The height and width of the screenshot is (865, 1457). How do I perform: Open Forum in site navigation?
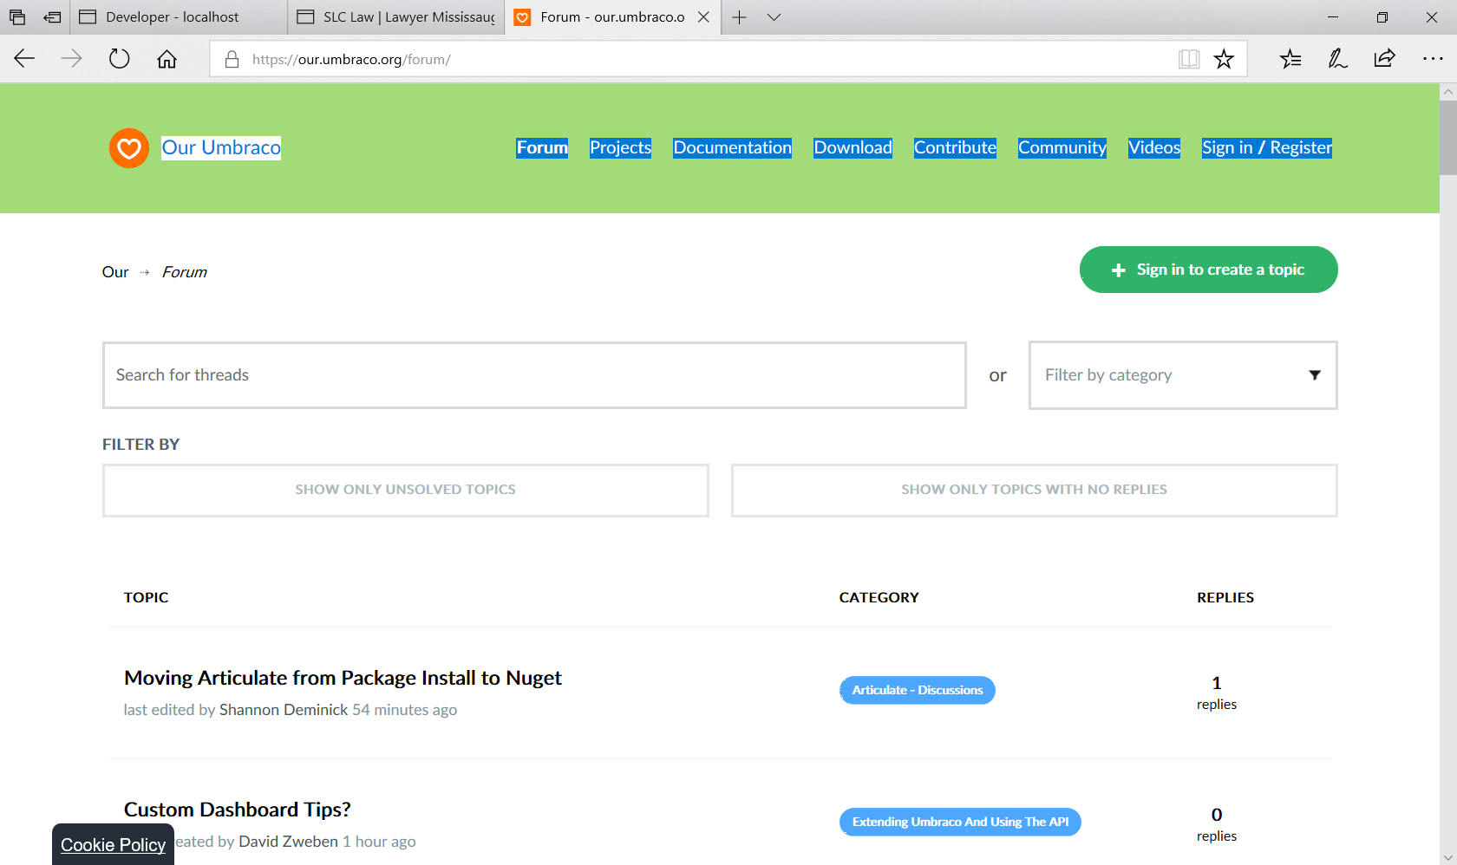[542, 148]
